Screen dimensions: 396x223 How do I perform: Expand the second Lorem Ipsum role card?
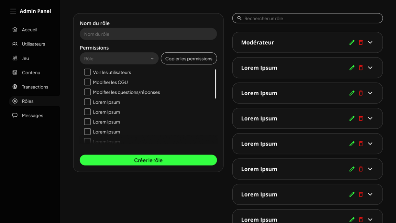[370, 93]
